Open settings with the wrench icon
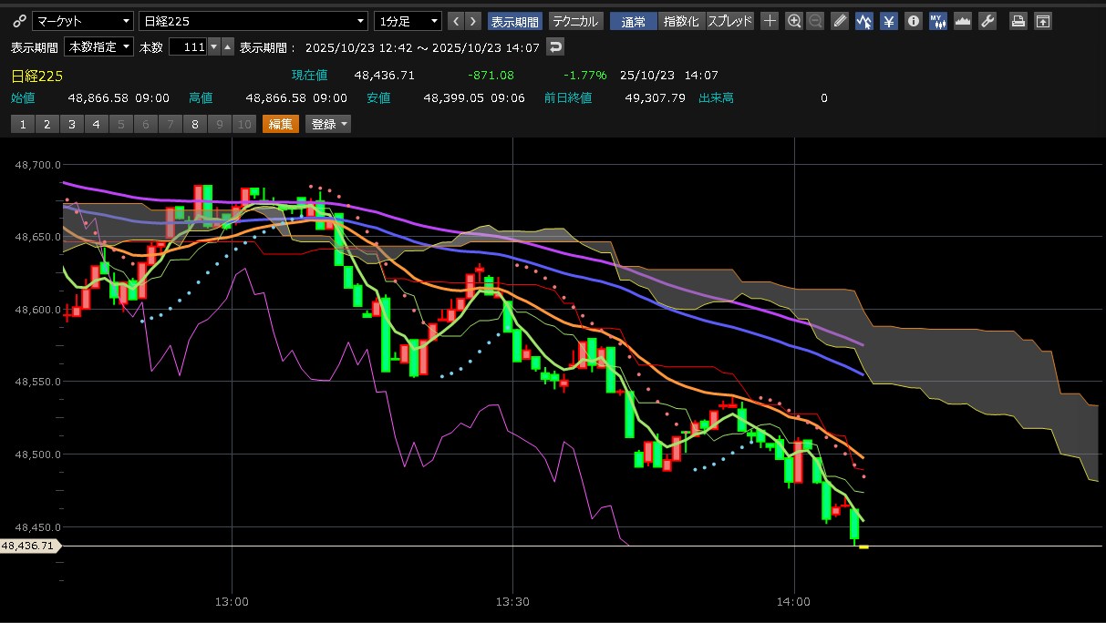The height and width of the screenshot is (623, 1106). point(987,21)
